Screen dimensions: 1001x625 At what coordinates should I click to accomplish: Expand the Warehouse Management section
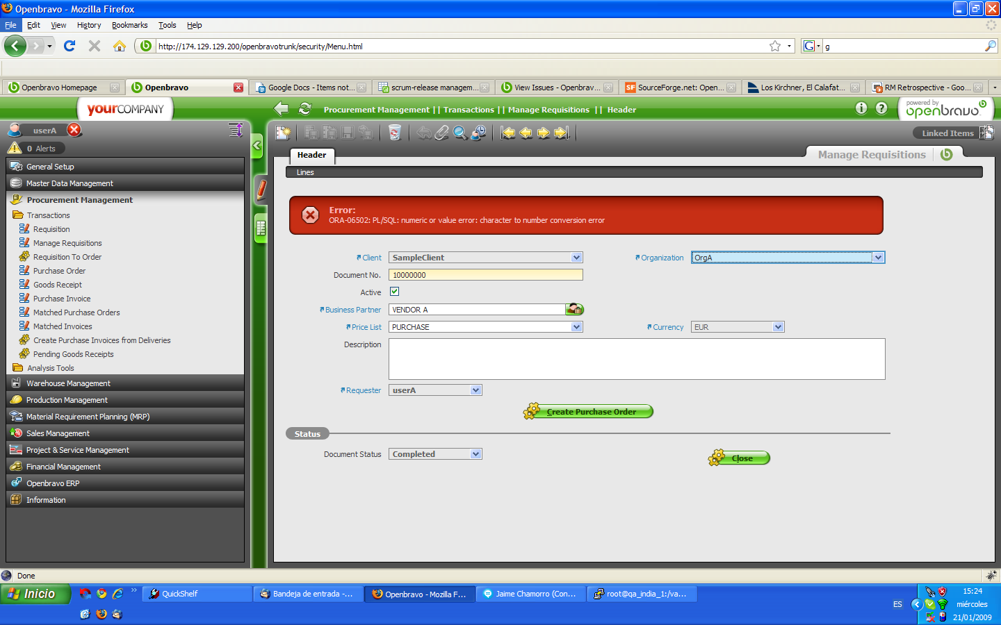(x=125, y=383)
